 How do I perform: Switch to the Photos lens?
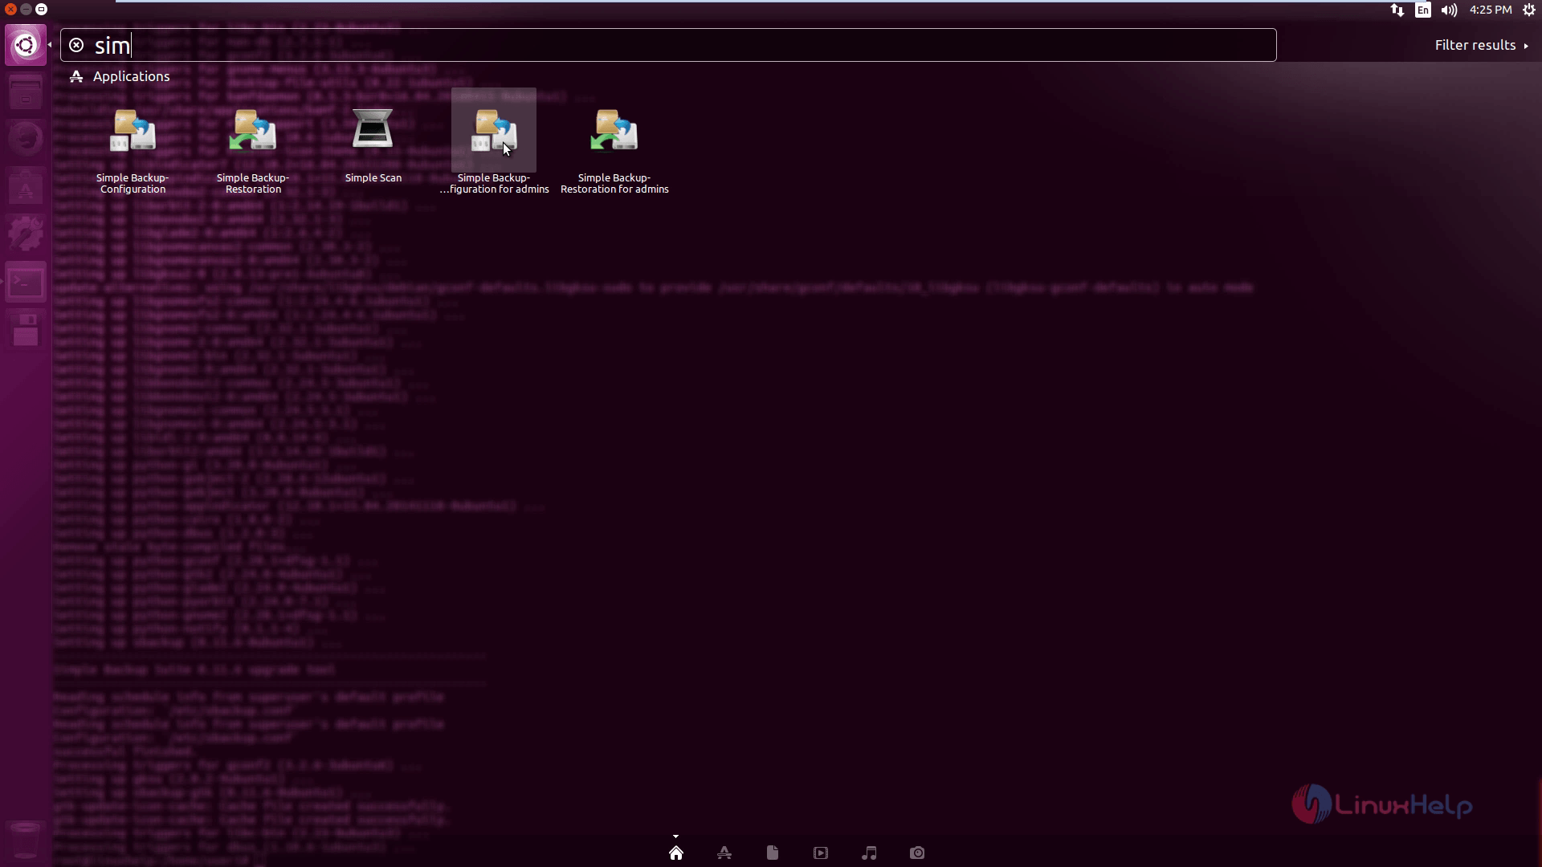tap(917, 853)
